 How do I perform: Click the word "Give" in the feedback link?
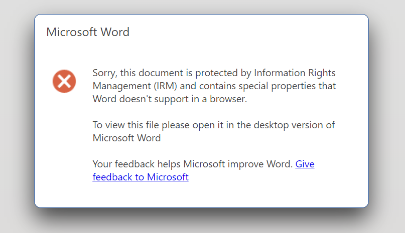(305, 164)
